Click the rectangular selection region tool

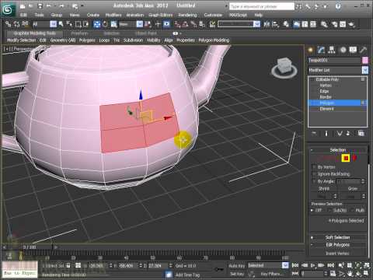78,24
